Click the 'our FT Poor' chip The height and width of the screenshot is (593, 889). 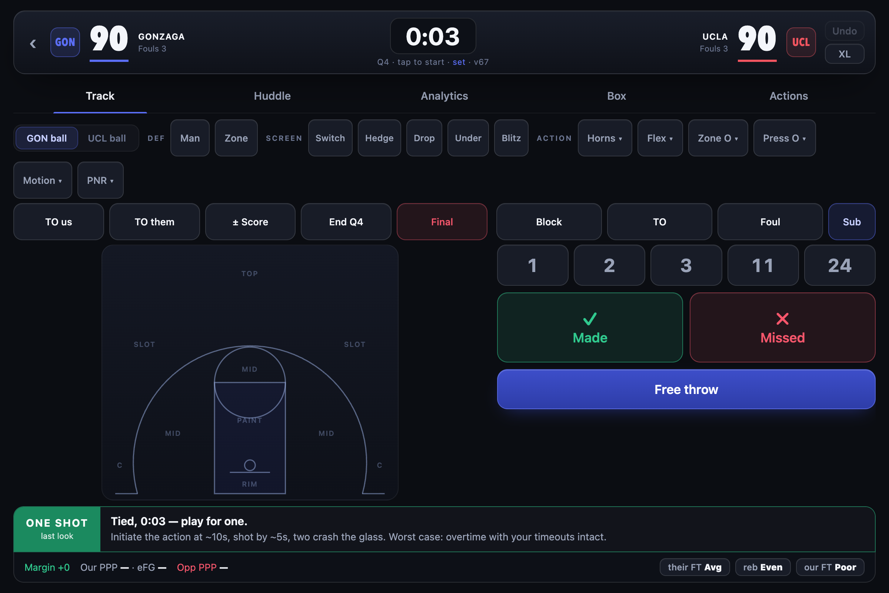point(830,567)
